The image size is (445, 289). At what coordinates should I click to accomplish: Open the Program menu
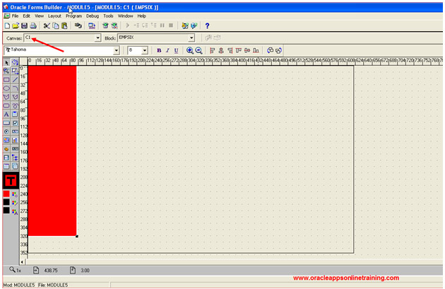(73, 16)
